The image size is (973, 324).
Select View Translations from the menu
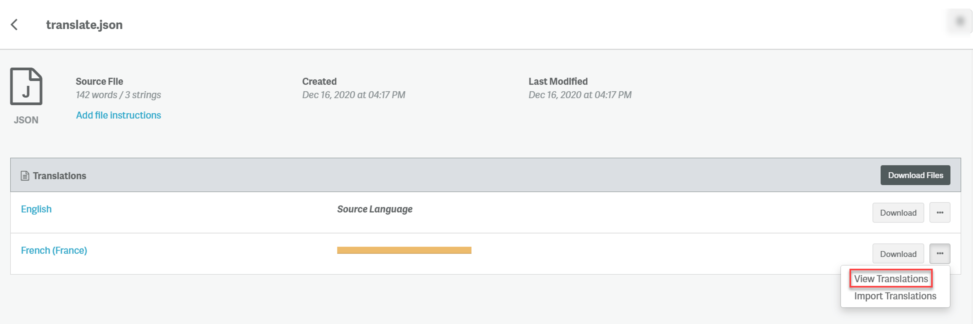891,279
